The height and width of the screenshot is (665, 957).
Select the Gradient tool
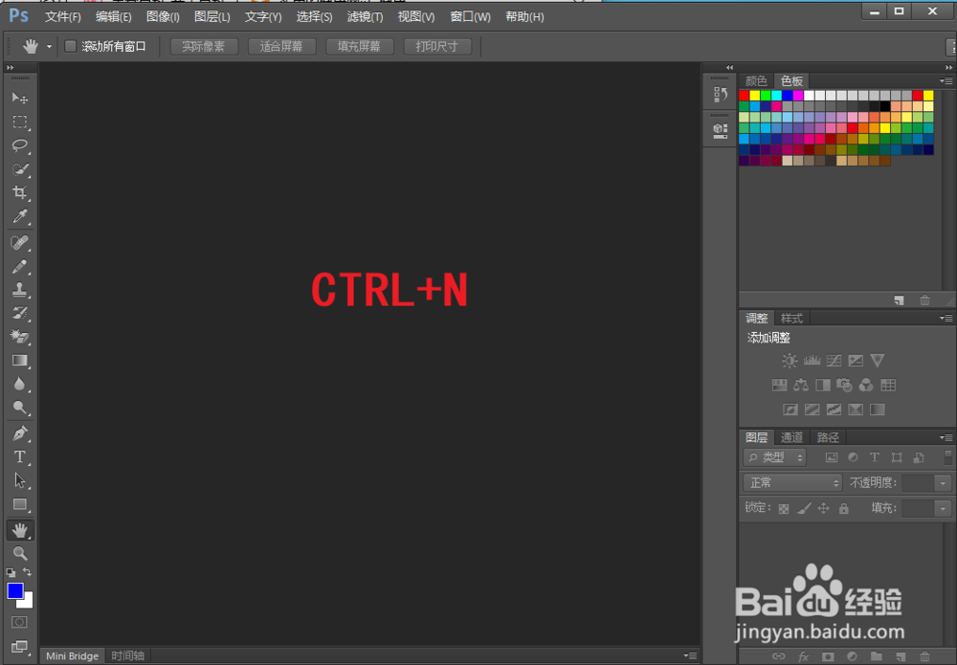(19, 361)
